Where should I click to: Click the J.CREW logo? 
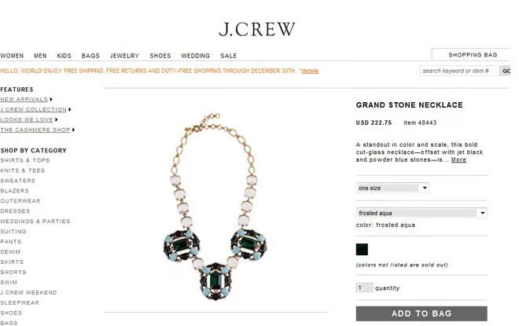[x=257, y=29]
